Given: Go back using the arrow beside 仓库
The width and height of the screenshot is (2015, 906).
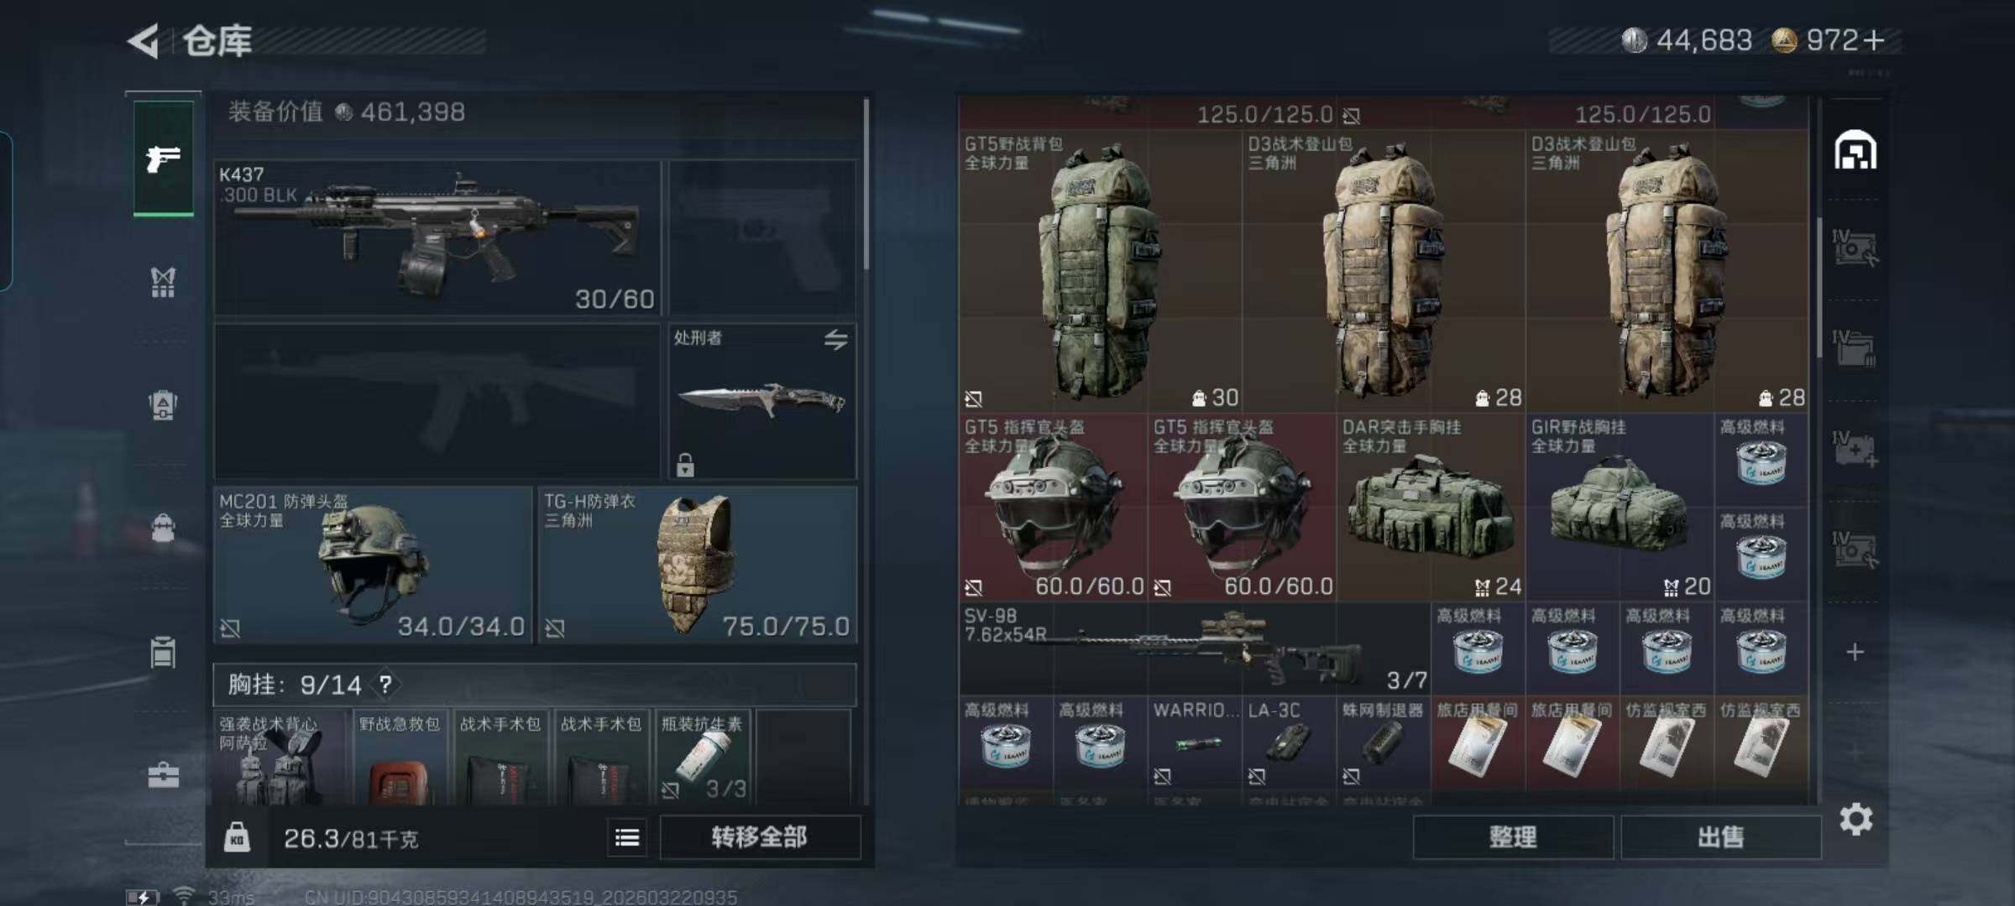Looking at the screenshot, I should click(x=144, y=40).
